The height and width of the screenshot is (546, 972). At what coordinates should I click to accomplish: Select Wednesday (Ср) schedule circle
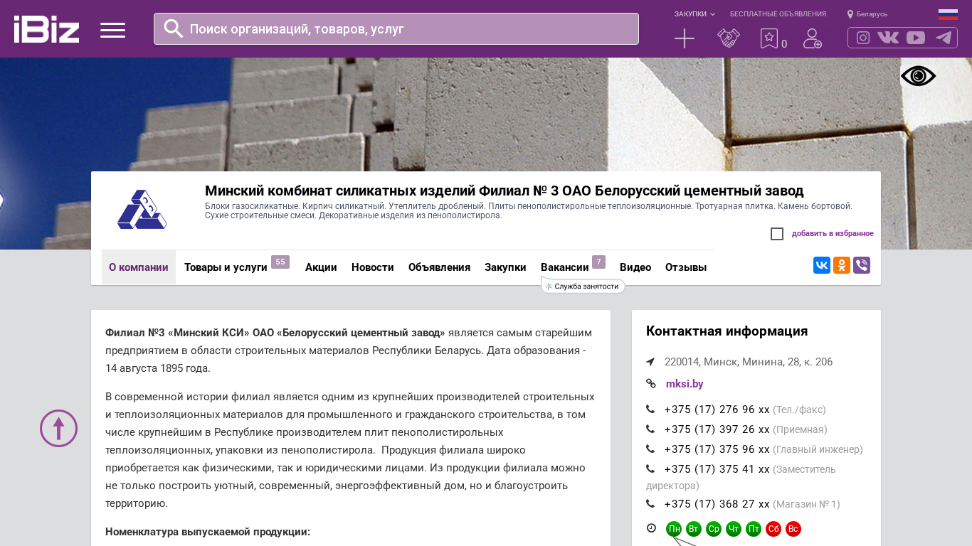click(x=714, y=529)
